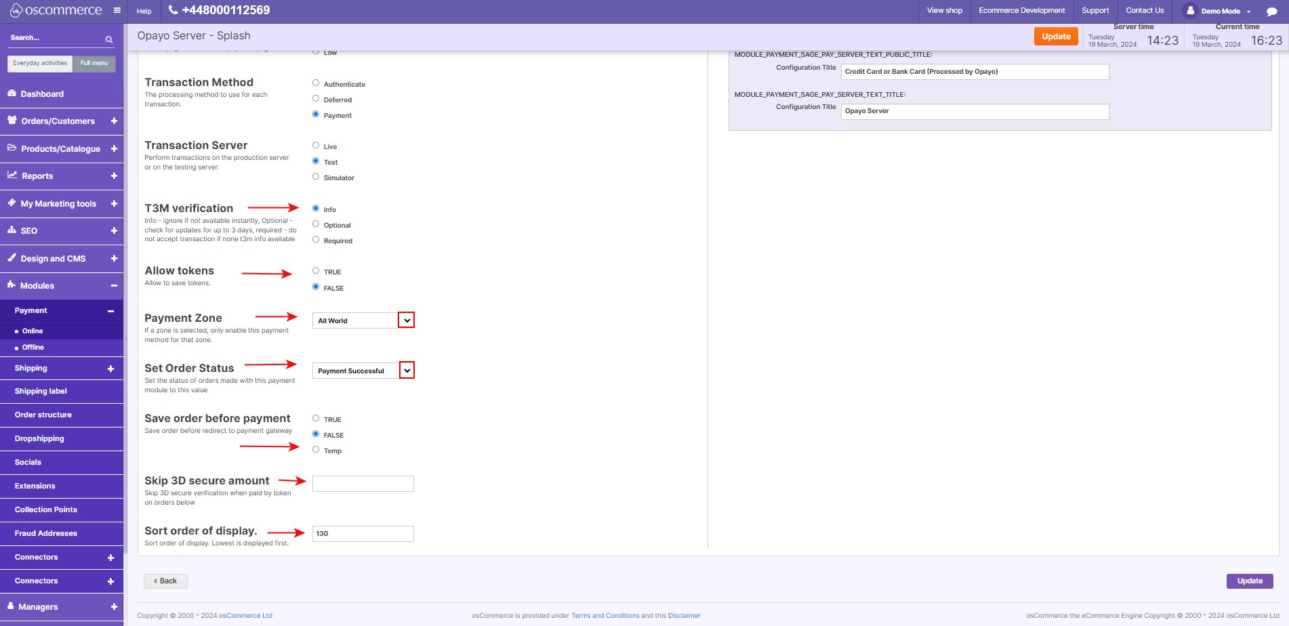Click the Managers user icon

tap(11, 606)
